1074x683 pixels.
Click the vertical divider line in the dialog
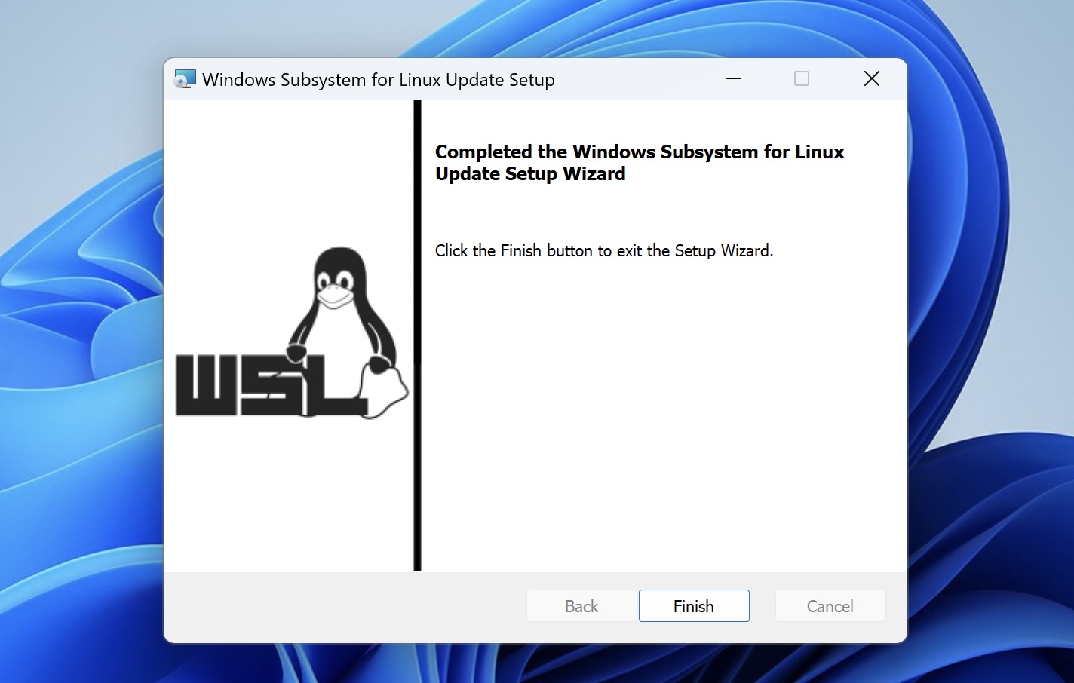417,339
